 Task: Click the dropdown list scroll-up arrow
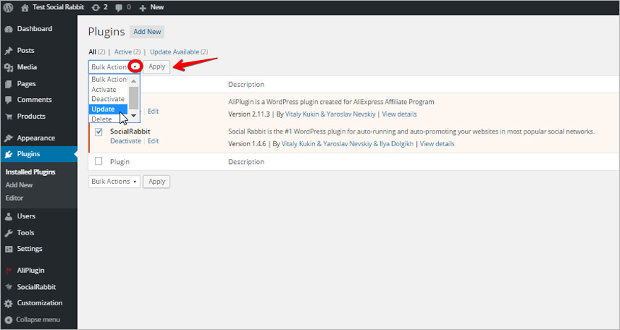pyautogui.click(x=134, y=81)
